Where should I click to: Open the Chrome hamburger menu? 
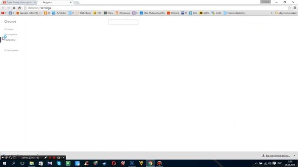click(295, 8)
